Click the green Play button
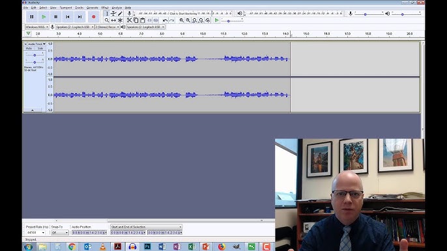Viewport: 447px width, 251px height. click(x=44, y=17)
